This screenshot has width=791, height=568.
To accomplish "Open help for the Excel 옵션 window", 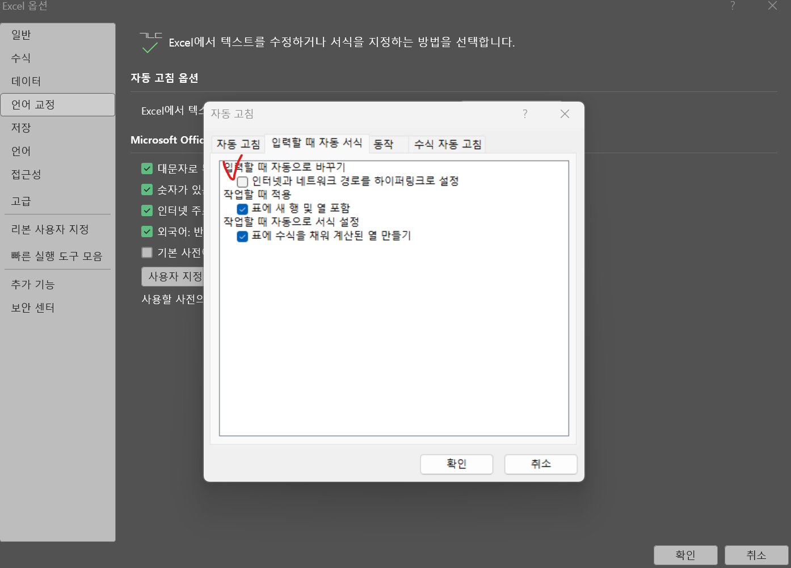I will [733, 6].
